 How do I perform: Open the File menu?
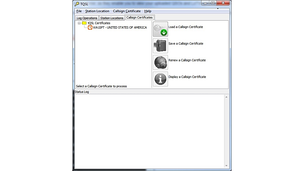[x=79, y=11]
